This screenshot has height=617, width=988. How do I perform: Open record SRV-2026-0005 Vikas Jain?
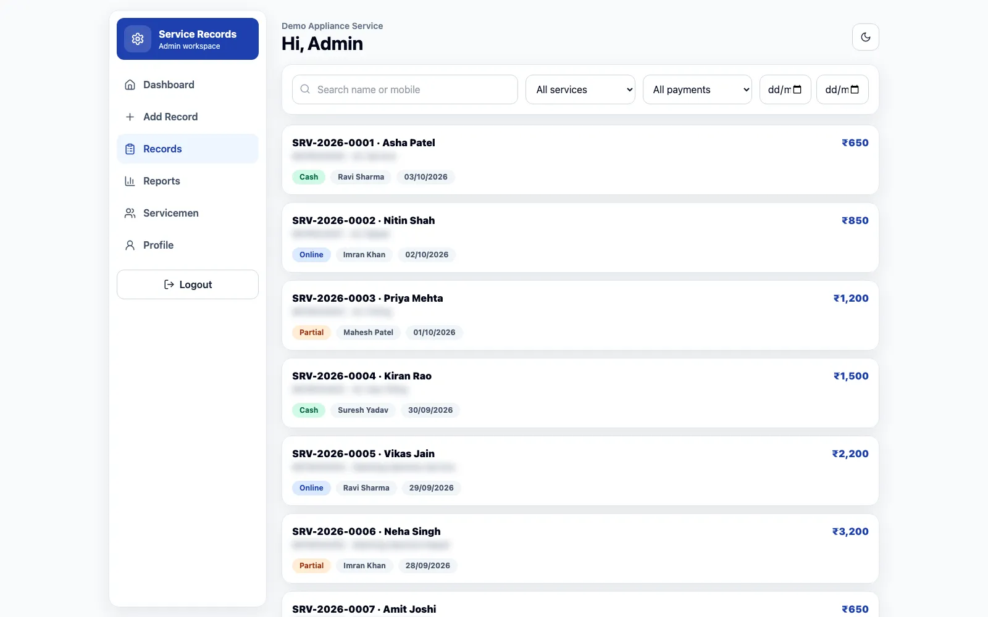click(580, 471)
